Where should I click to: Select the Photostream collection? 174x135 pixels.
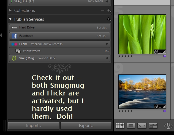[x=31, y=51]
